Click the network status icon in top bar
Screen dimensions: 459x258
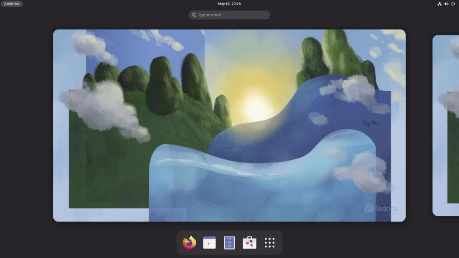[439, 4]
